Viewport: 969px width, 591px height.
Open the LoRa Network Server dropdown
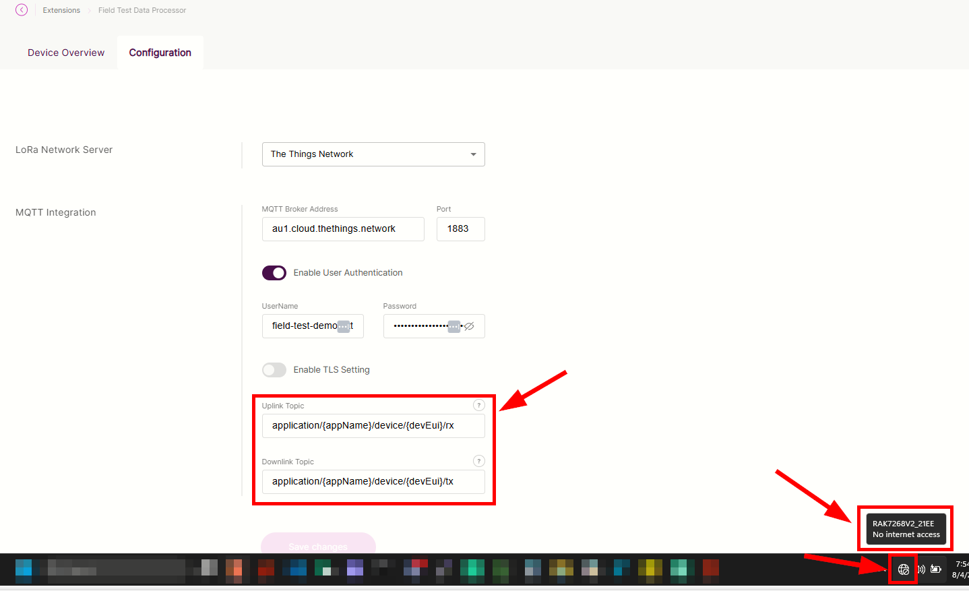tap(373, 154)
